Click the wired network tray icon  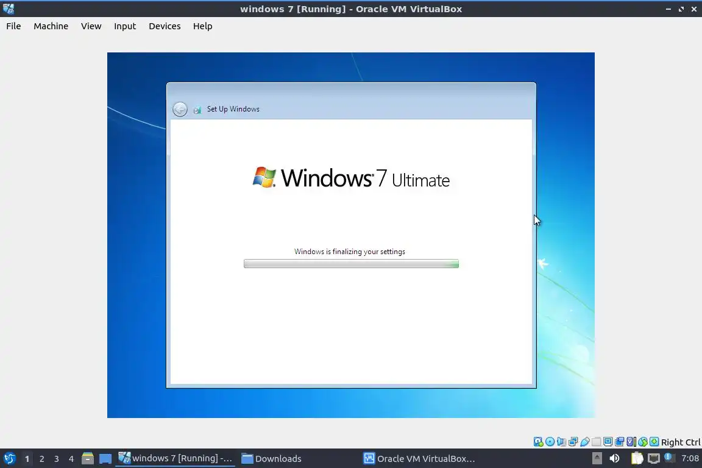coord(654,458)
